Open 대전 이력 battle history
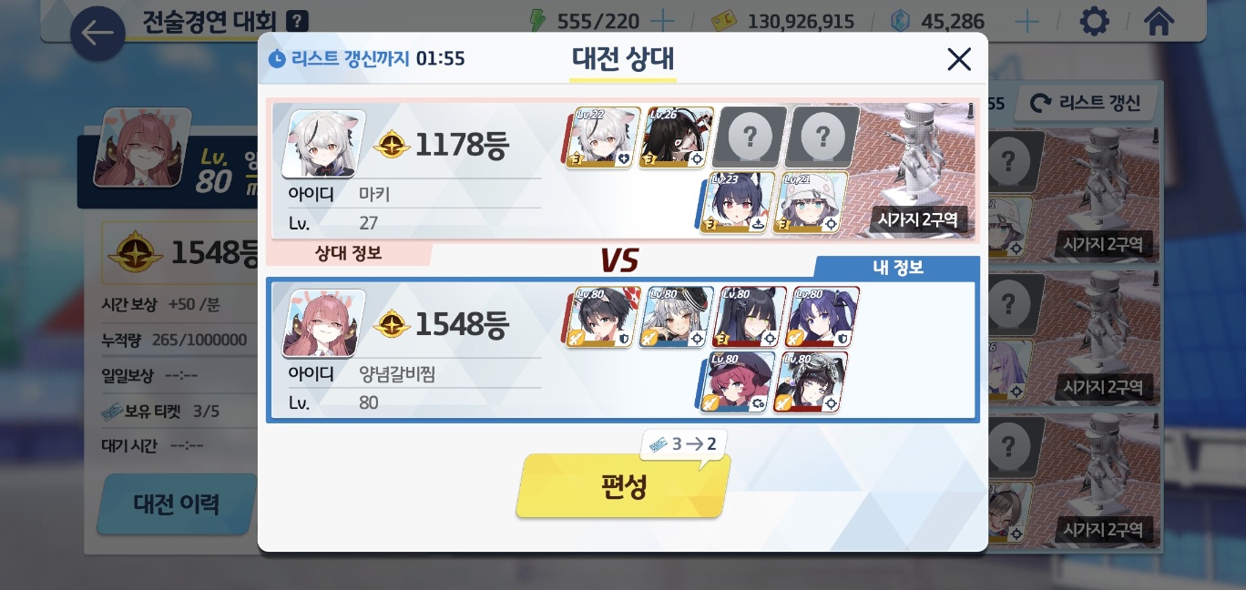Screen dimensions: 1246x590 (176, 504)
